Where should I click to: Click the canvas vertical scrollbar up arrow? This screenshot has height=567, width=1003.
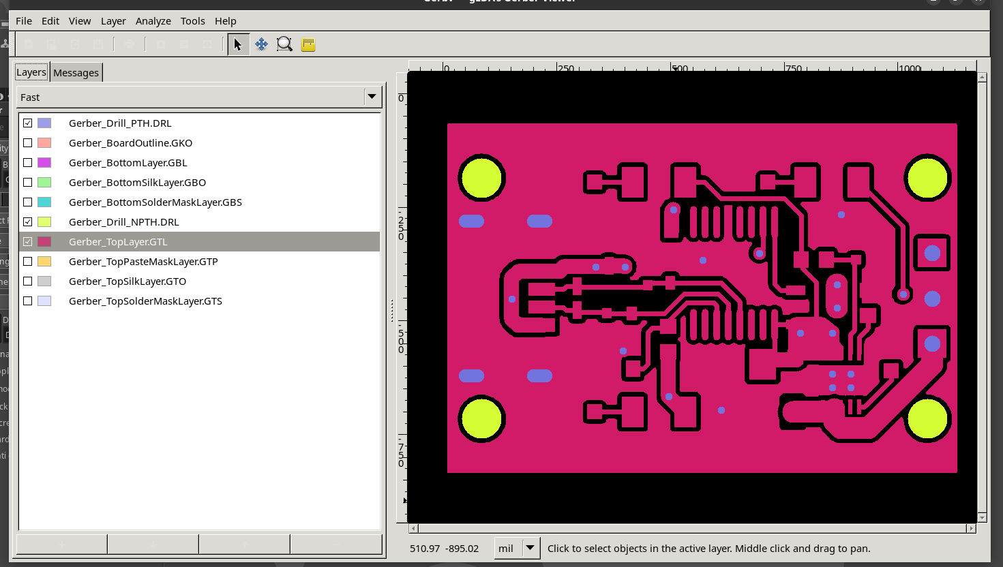pos(983,78)
